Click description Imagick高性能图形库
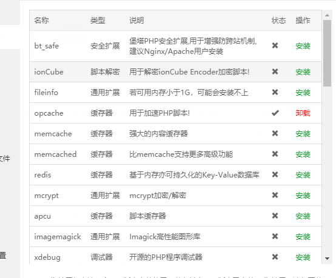The width and height of the screenshot is (336, 278). coord(165,237)
